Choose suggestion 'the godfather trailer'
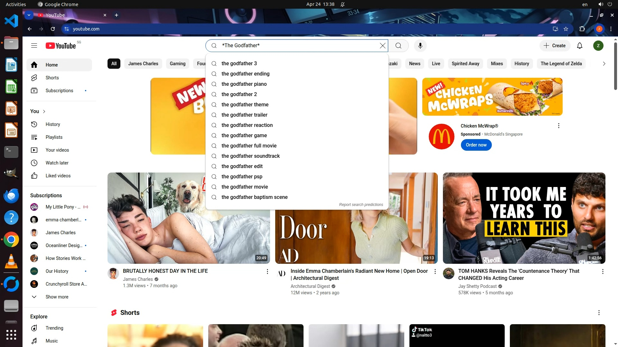This screenshot has height=347, width=618. tap(244, 115)
